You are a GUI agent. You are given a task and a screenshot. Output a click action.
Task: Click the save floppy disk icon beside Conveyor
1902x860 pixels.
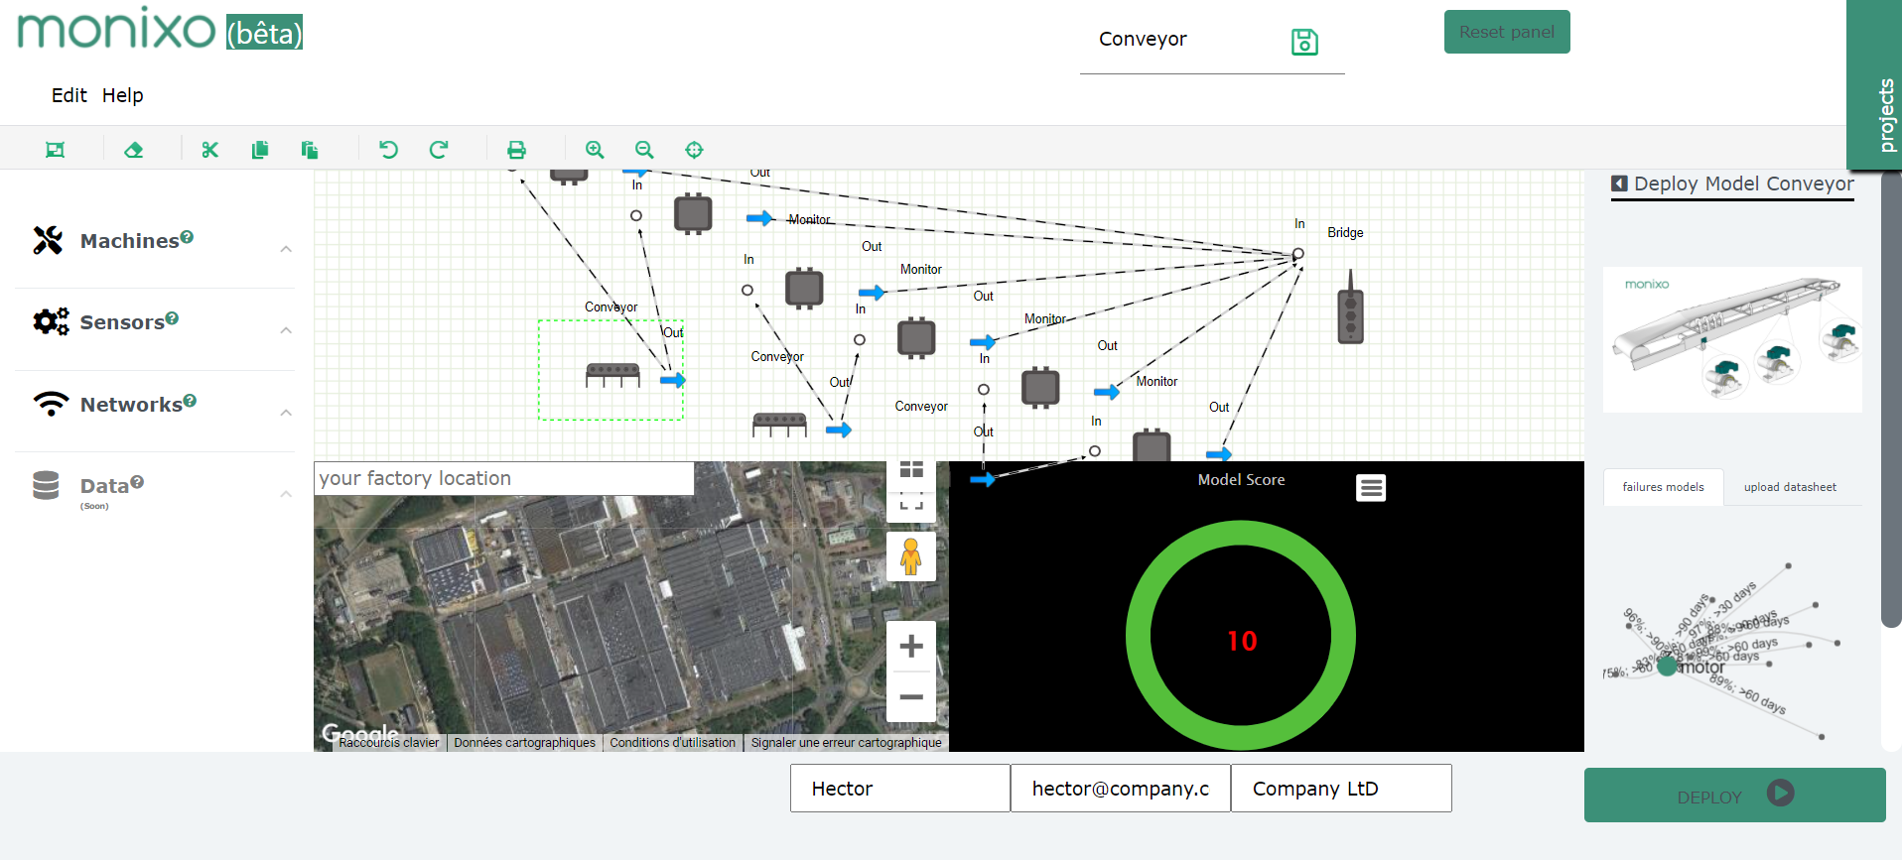[1303, 42]
